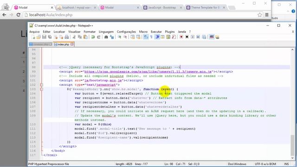Viewport: 297px width, 167px height.
Task: Open the Formatar menu
Action: 90,32
